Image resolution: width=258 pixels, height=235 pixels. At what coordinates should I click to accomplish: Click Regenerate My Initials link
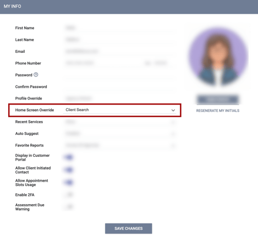(x=218, y=111)
